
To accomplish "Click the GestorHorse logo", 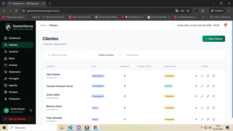I will [x=19, y=27].
